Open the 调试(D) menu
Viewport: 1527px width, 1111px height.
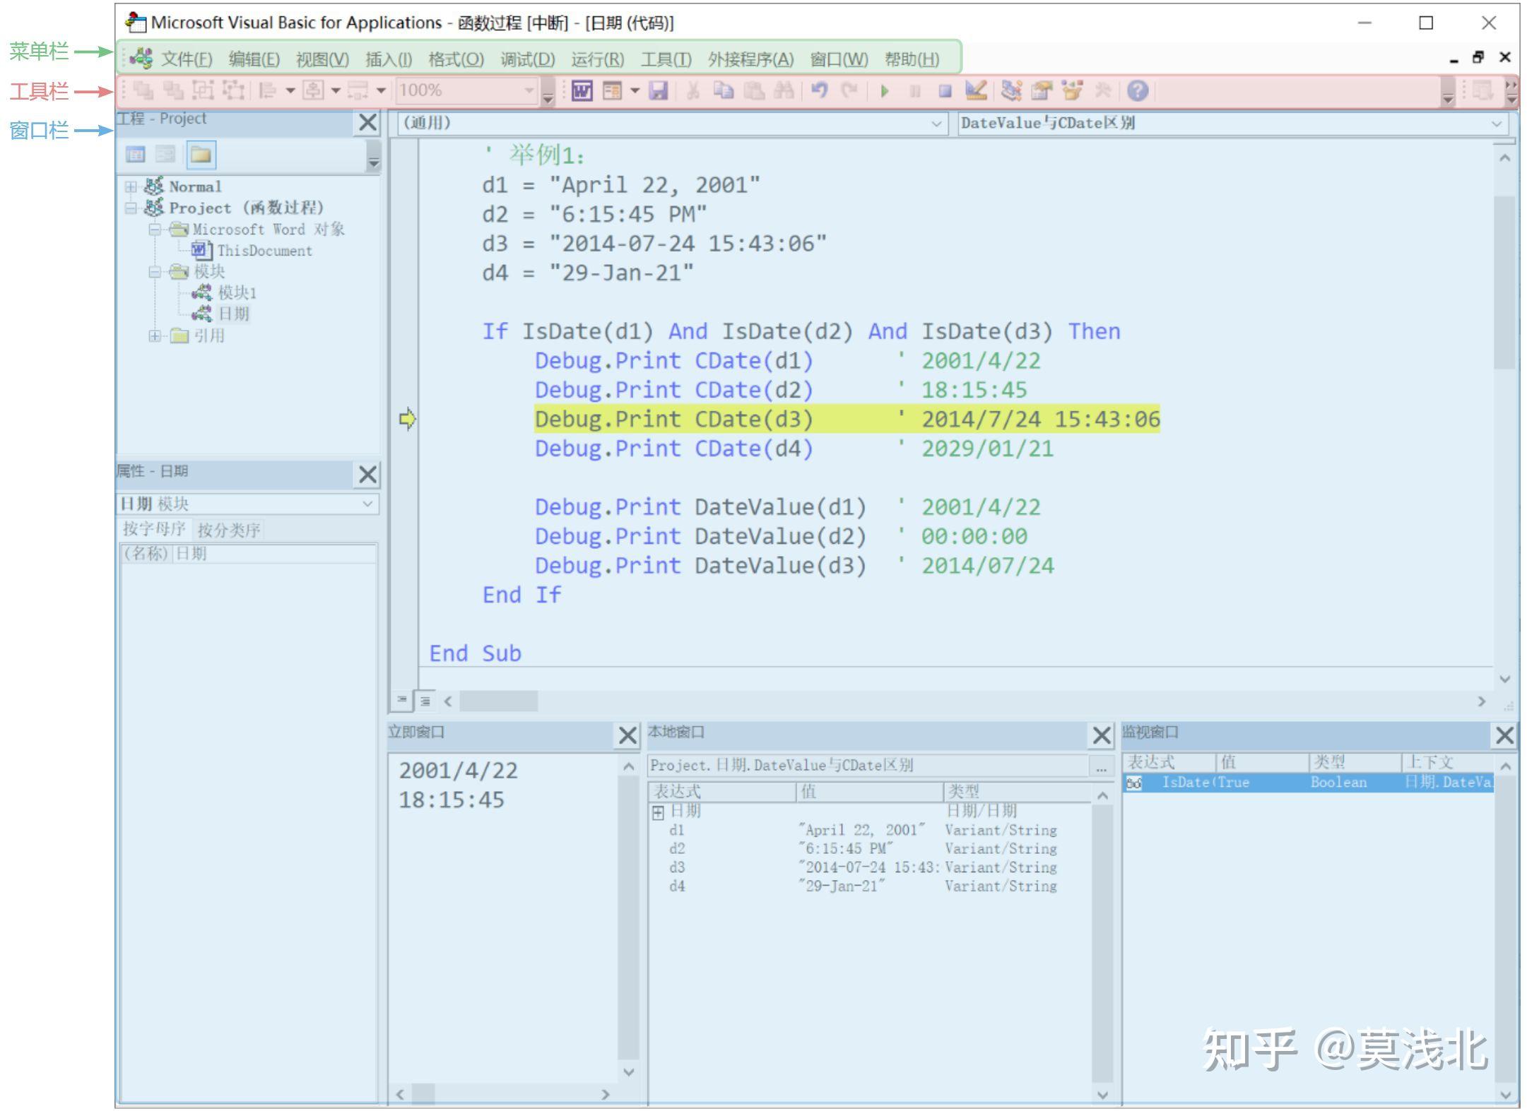click(x=526, y=59)
